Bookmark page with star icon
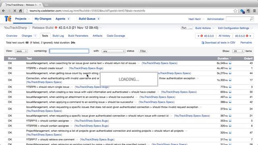This screenshot has width=258, height=145. click(x=235, y=11)
